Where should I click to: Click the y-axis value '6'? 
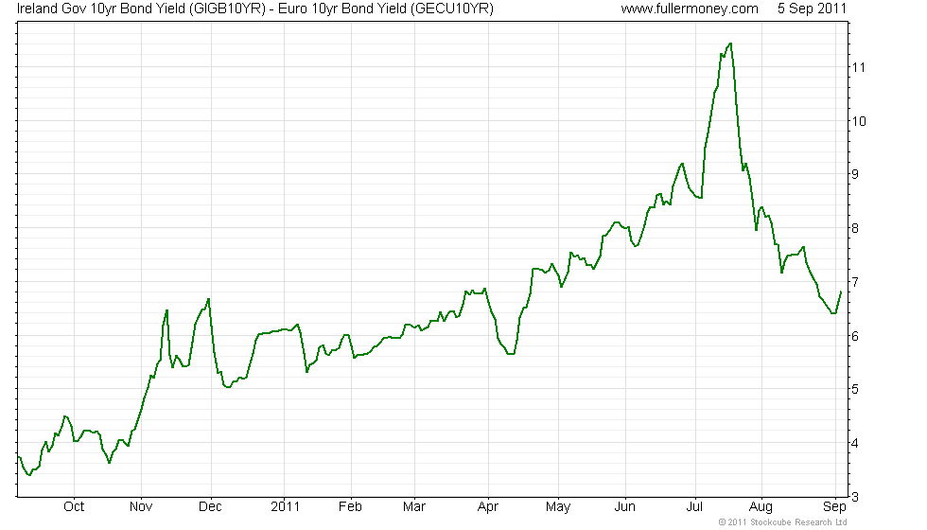click(x=855, y=336)
